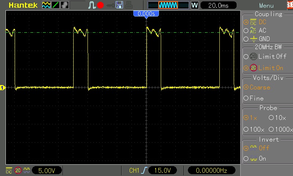Click the W window mode icon

point(194,5)
